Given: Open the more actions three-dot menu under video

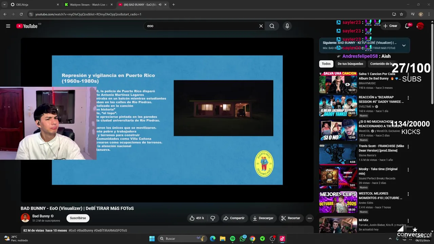Looking at the screenshot, I should point(310,218).
